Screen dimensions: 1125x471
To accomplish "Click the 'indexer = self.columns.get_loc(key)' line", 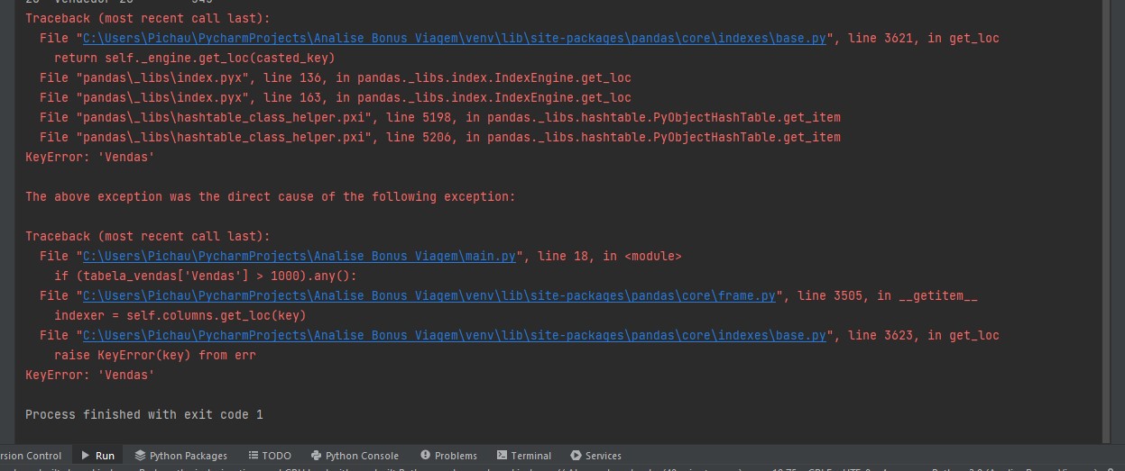I will (180, 316).
